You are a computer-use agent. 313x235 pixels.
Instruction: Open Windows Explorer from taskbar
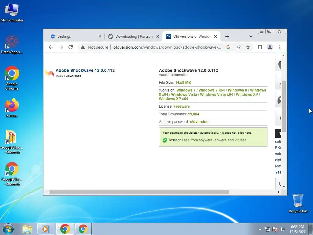(27, 229)
